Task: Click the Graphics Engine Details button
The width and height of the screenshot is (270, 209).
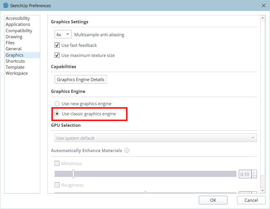Action: [81, 79]
